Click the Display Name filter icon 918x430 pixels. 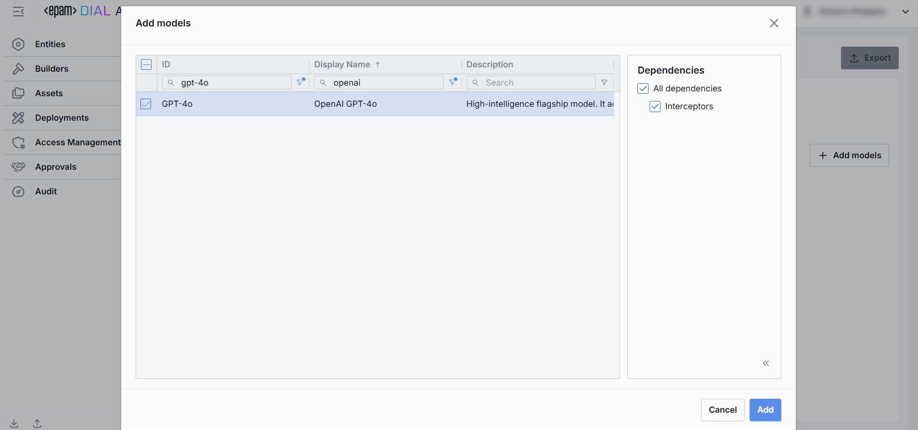point(452,82)
